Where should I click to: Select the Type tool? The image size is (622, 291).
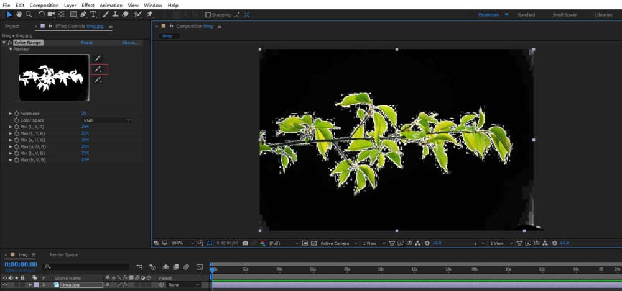point(93,14)
